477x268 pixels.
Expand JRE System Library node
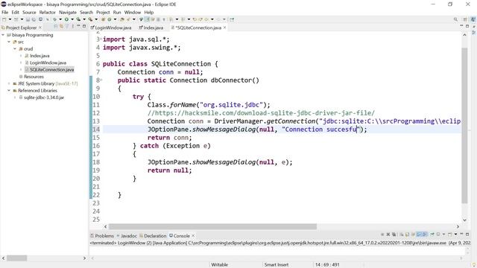9,83
